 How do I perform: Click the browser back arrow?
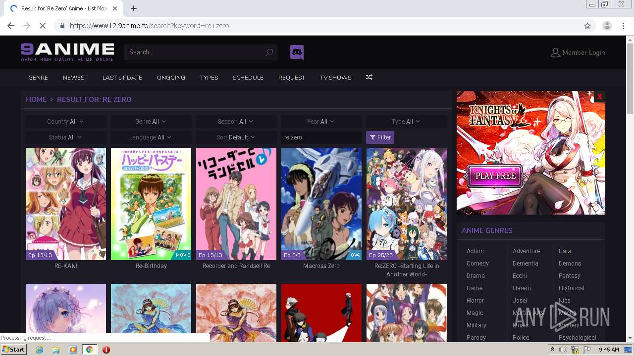coord(11,26)
